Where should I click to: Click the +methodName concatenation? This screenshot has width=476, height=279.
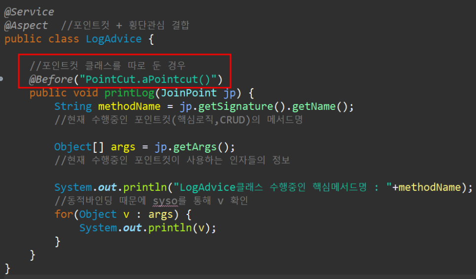pyautogui.click(x=427, y=187)
